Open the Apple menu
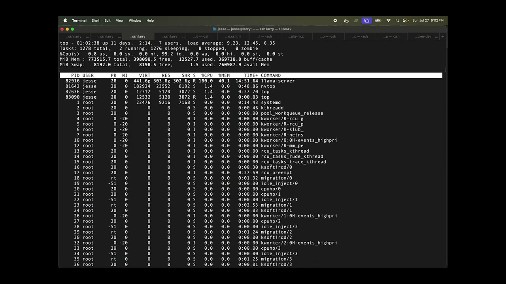 pyautogui.click(x=65, y=21)
